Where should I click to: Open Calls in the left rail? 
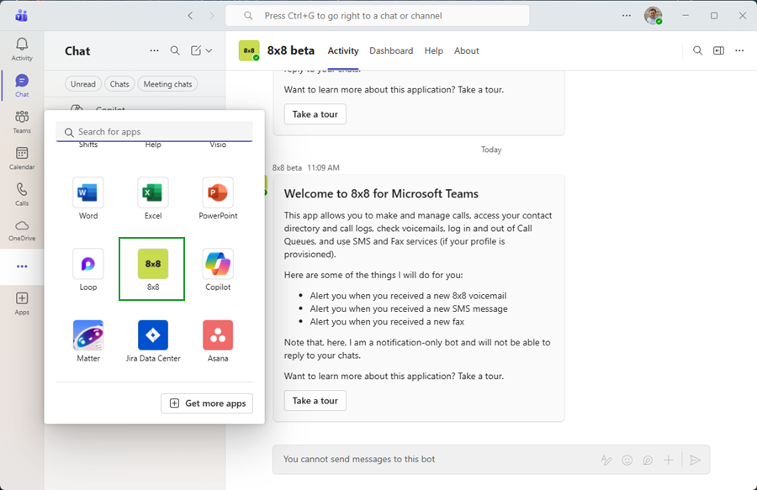22,194
